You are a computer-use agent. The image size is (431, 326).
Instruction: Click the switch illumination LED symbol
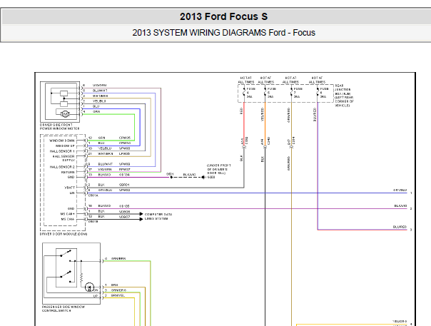coord(89,287)
